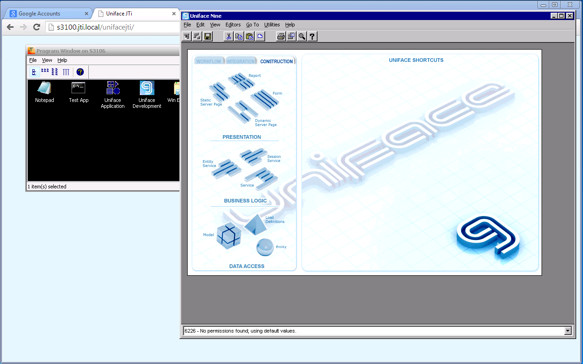Image resolution: width=583 pixels, height=364 pixels.
Task: Launch the Test App icon
Action: (x=78, y=89)
